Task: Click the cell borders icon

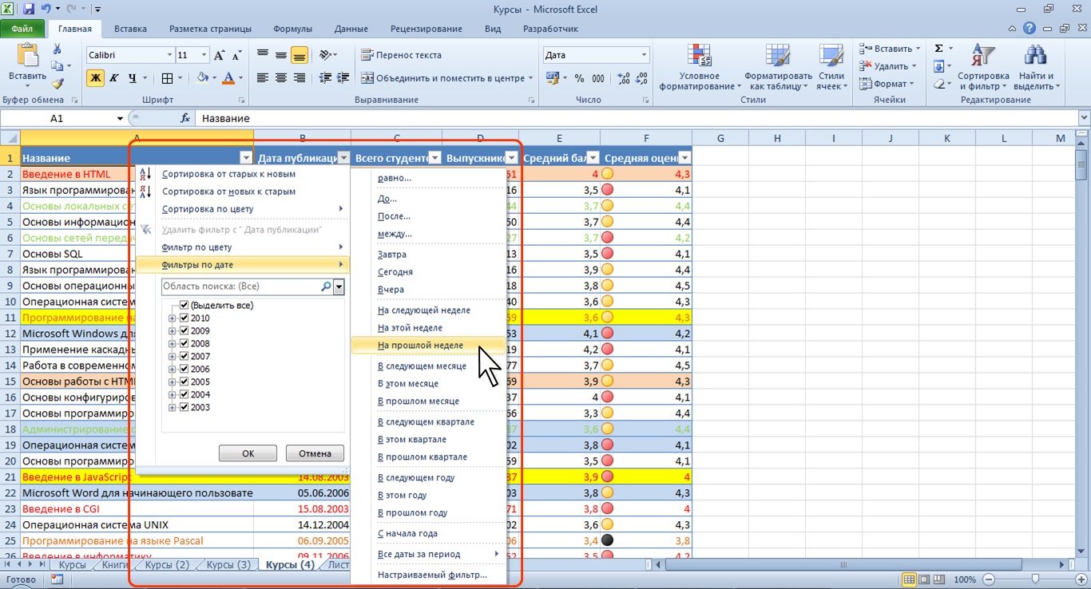Action: point(167,78)
